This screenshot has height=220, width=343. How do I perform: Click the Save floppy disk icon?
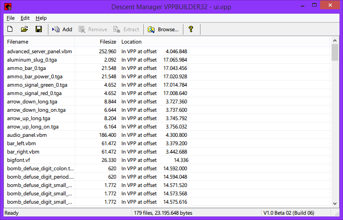pos(39,29)
